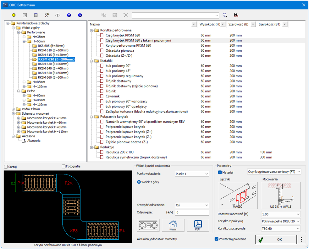This screenshot has height=249, width=309.
Task: Select Łuk poziomy 90° in the list
Action: pos(117,66)
